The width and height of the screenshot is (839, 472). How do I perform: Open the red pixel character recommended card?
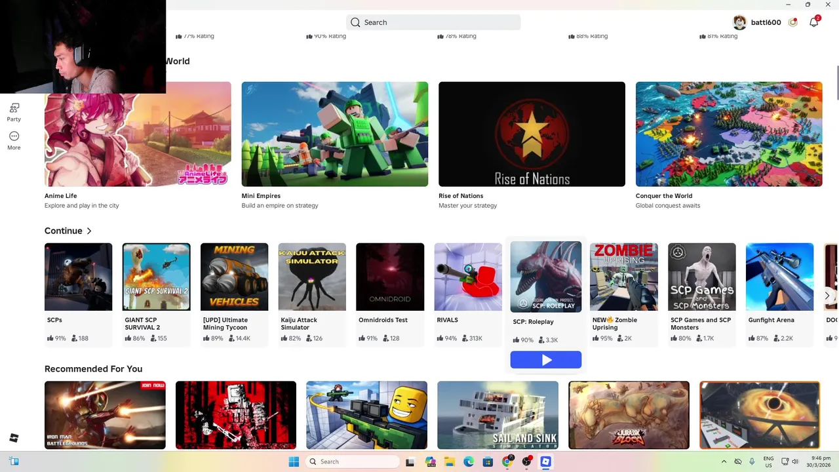pos(236,415)
